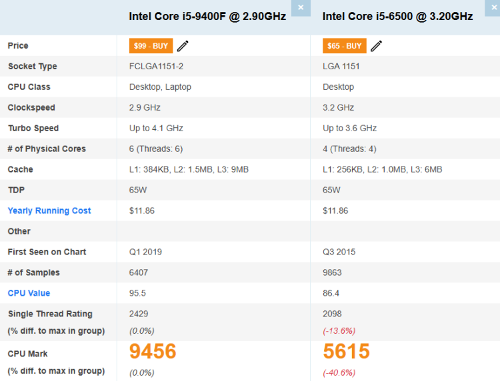Click the (-13.6%) single thread difference

339,331
